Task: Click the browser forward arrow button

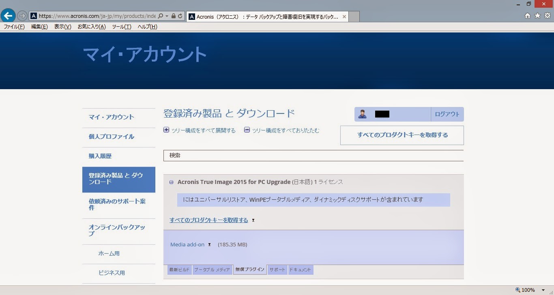Action: coord(22,16)
